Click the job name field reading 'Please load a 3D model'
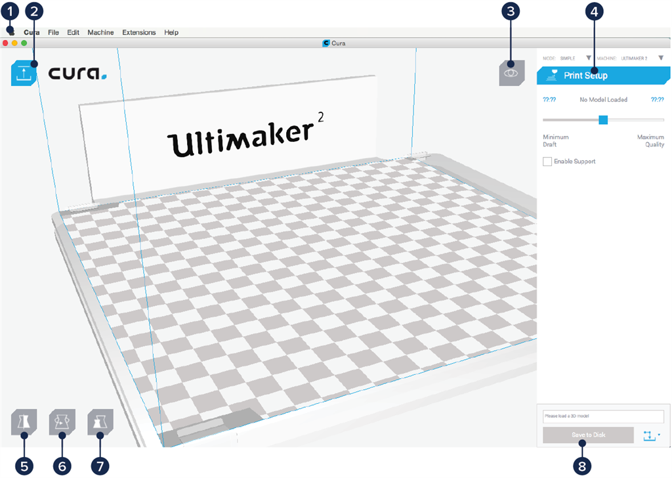The image size is (672, 478). [604, 416]
